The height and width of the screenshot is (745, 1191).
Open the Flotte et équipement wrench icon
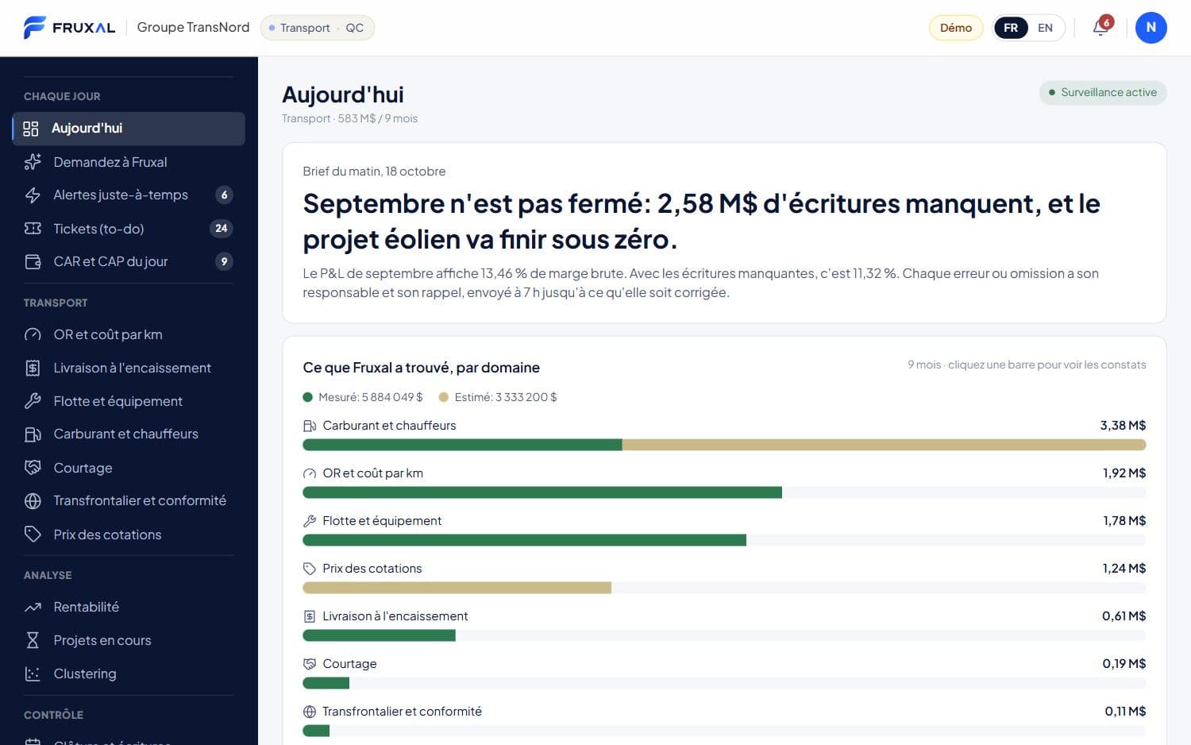tap(33, 401)
